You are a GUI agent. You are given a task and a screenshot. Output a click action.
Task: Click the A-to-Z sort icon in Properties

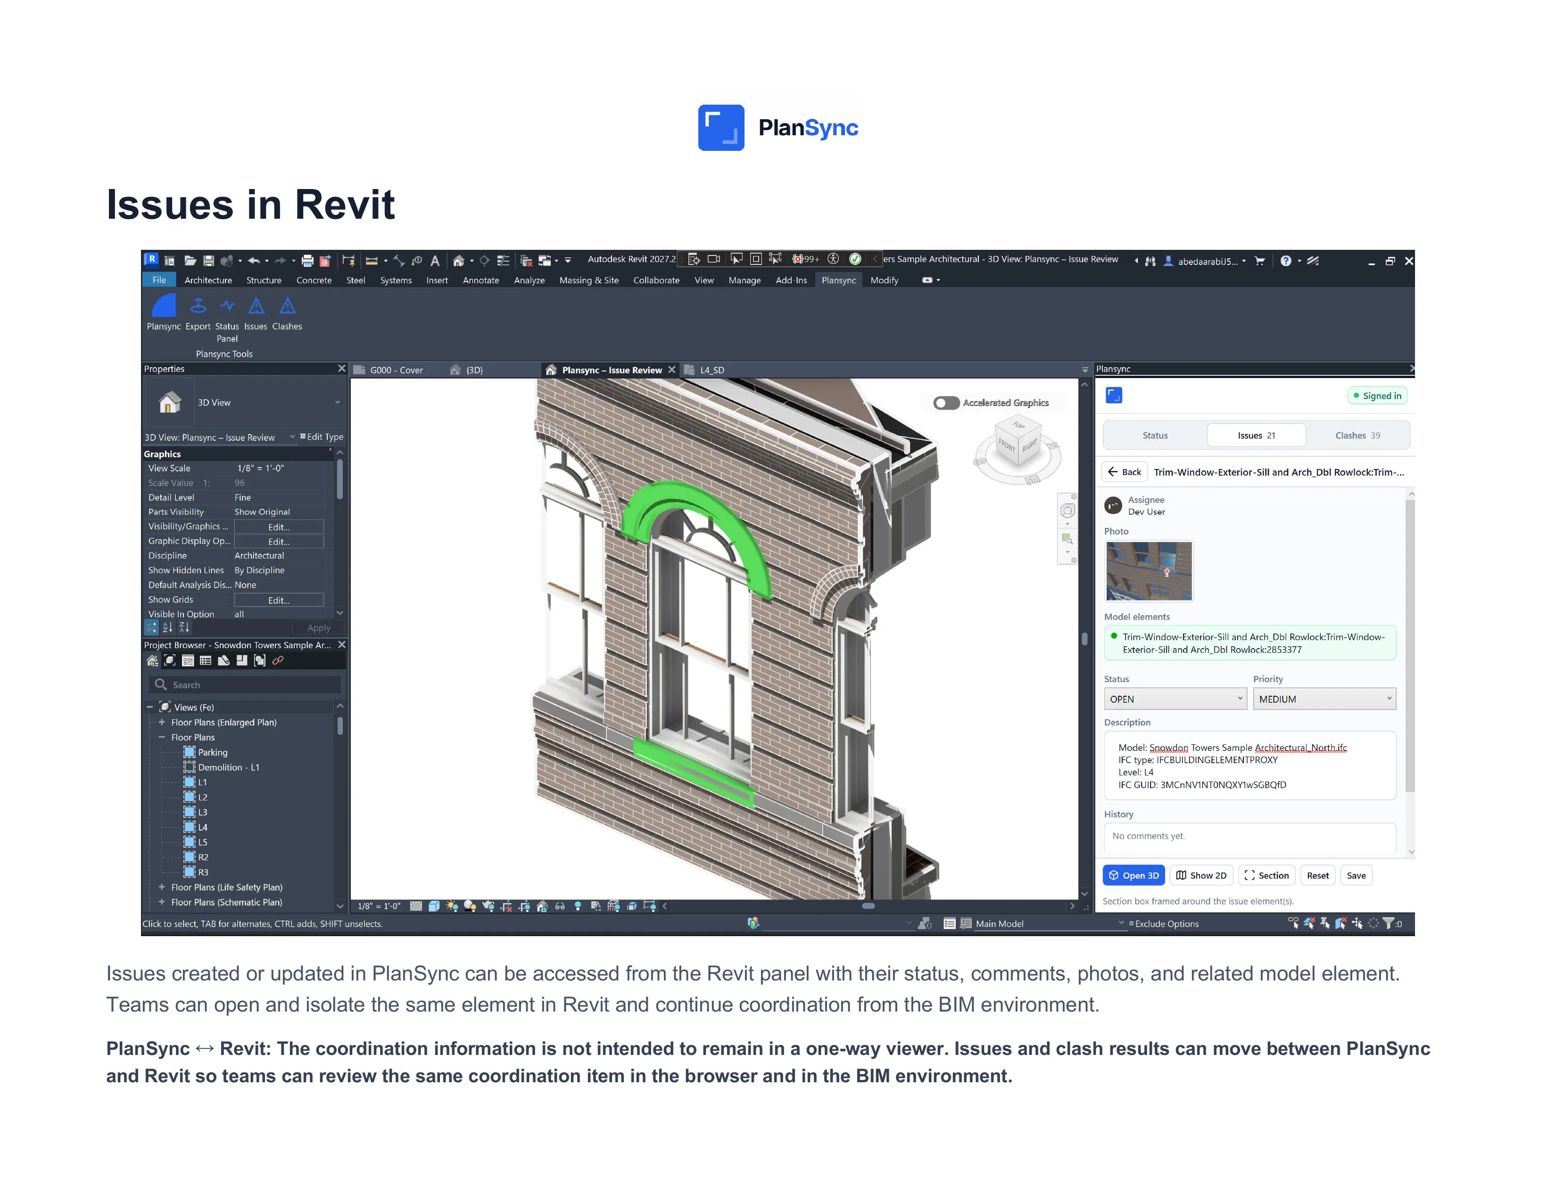(x=167, y=627)
